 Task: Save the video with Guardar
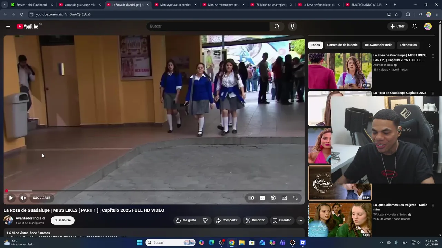click(x=282, y=220)
